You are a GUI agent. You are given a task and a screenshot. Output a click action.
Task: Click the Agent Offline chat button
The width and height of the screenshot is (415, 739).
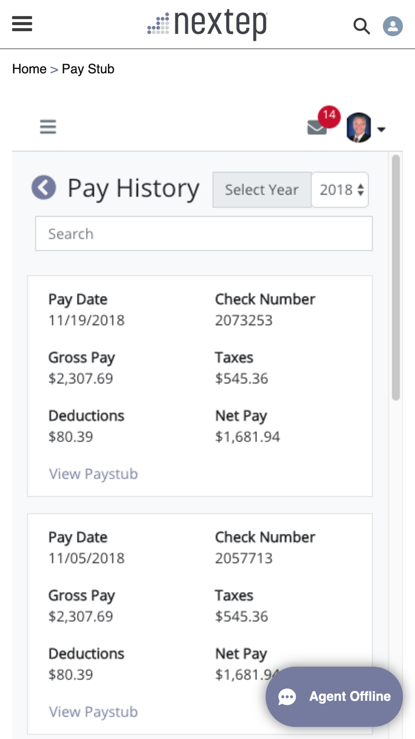pyautogui.click(x=334, y=697)
